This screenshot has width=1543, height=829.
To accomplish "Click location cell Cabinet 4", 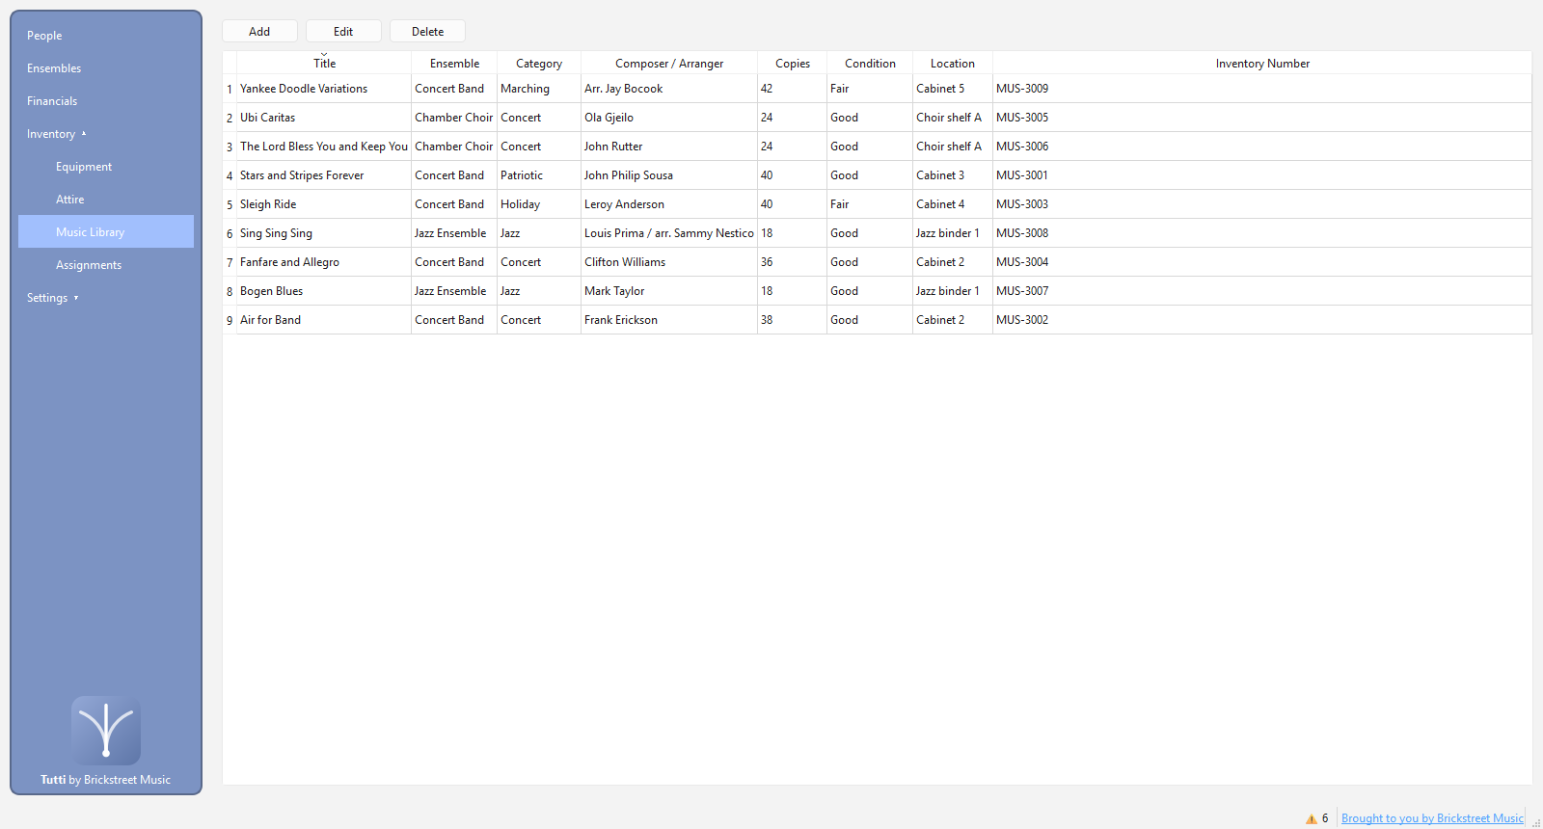I will click(953, 204).
